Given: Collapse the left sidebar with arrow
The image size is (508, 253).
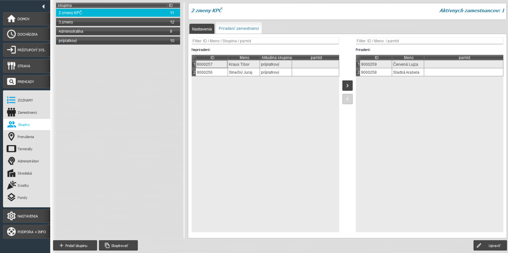Looking at the screenshot, I should [43, 6].
